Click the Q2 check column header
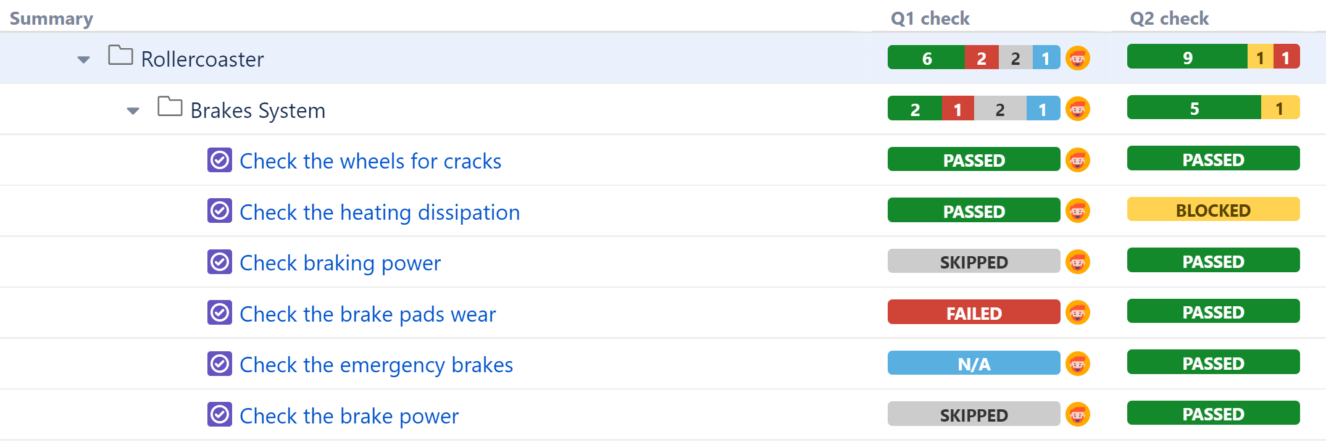Screen dimensions: 1326x442 pyautogui.click(x=1169, y=19)
